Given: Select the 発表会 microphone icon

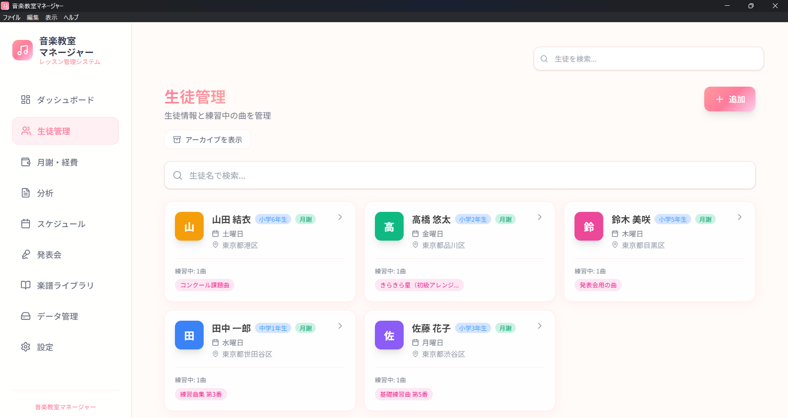Looking at the screenshot, I should [25, 255].
